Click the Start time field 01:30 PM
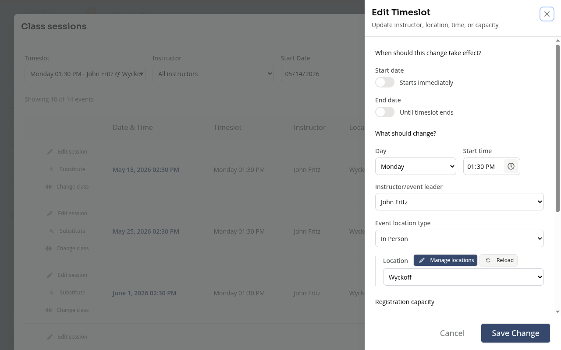 pos(491,166)
